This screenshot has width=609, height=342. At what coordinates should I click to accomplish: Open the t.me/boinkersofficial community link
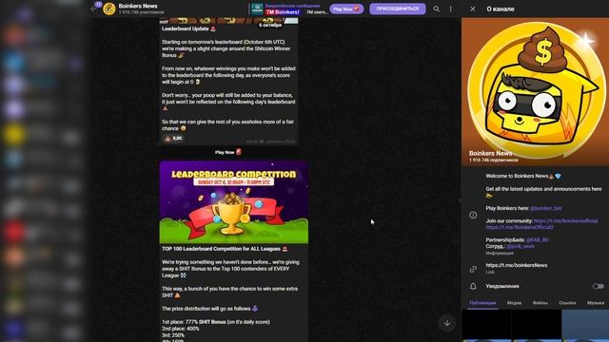coord(565,220)
